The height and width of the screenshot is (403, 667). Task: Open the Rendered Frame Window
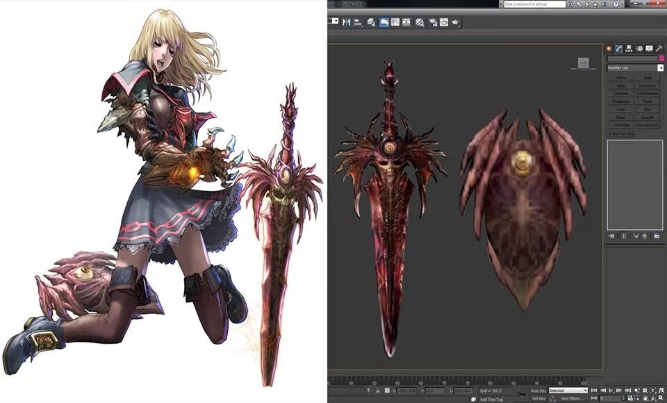click(444, 22)
